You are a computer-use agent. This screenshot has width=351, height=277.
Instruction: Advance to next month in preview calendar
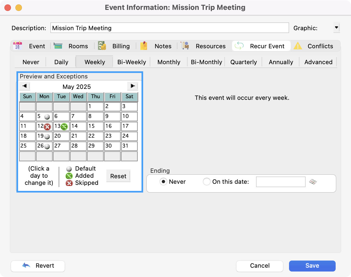point(132,86)
